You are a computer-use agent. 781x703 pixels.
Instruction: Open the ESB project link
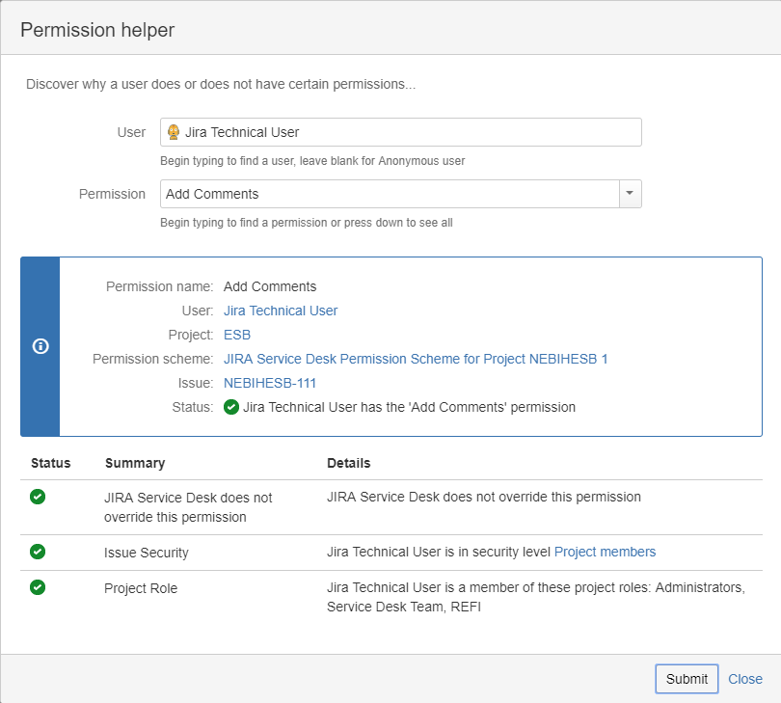click(237, 335)
